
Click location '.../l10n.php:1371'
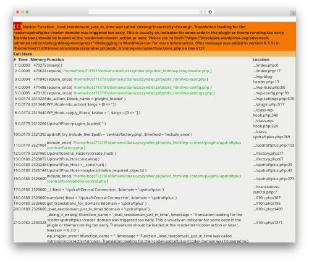click(268, 223)
